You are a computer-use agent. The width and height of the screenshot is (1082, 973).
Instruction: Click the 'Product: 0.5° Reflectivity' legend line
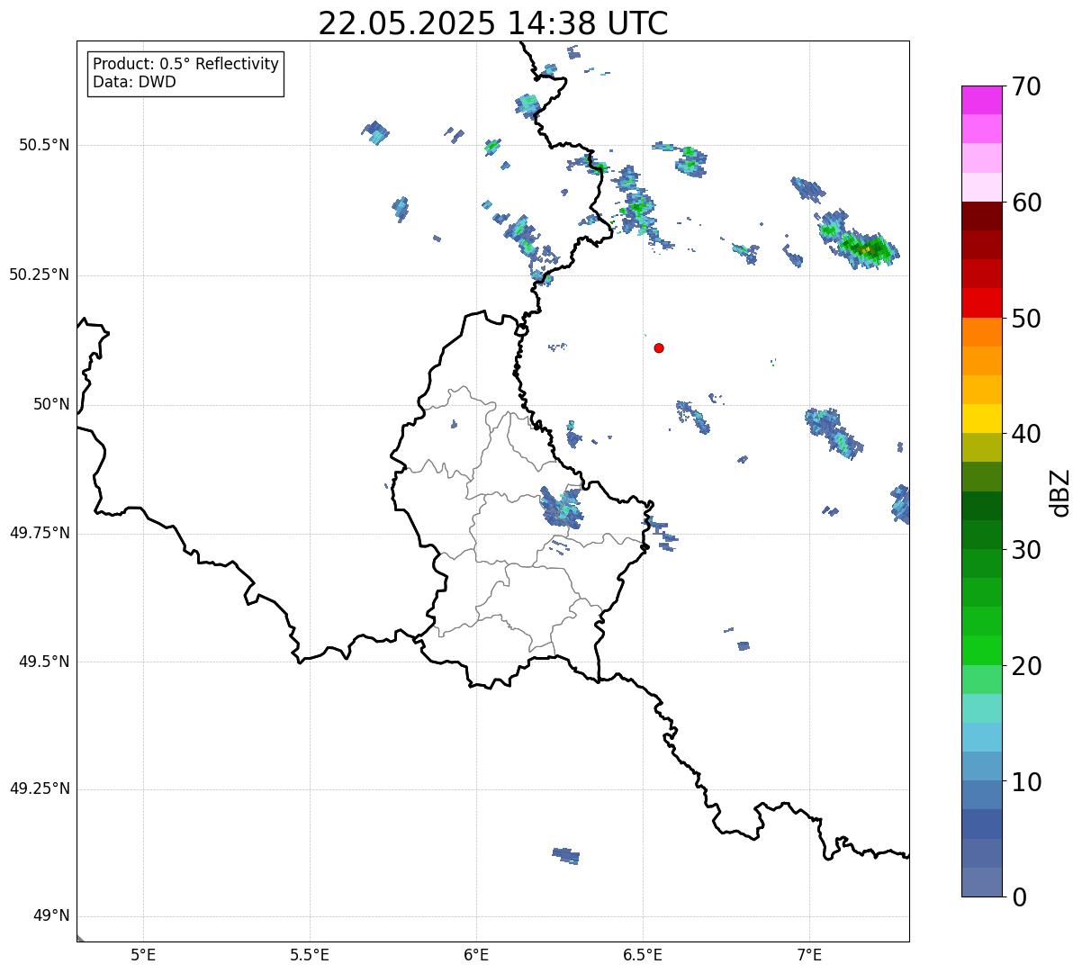185,64
